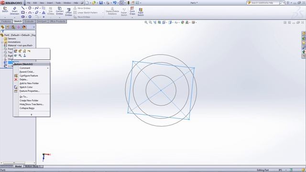Switch to the Office Products tab
Image resolution: width=306 pixels, height=172 pixels.
point(57,21)
